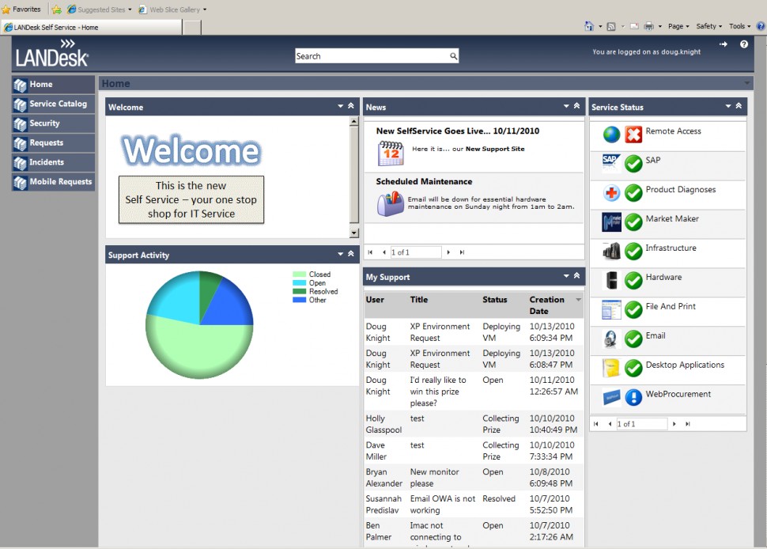Screen dimensions: 767x549
Task: Click the Add to Favorites bar icon
Action: click(56, 9)
